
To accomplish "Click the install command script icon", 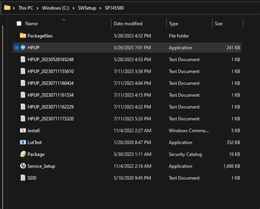I will coord(23,131).
